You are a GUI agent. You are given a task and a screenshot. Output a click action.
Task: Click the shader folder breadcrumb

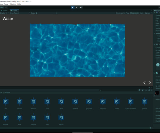pos(7,93)
